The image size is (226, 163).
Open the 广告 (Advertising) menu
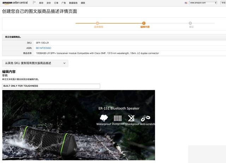coord(64,3)
